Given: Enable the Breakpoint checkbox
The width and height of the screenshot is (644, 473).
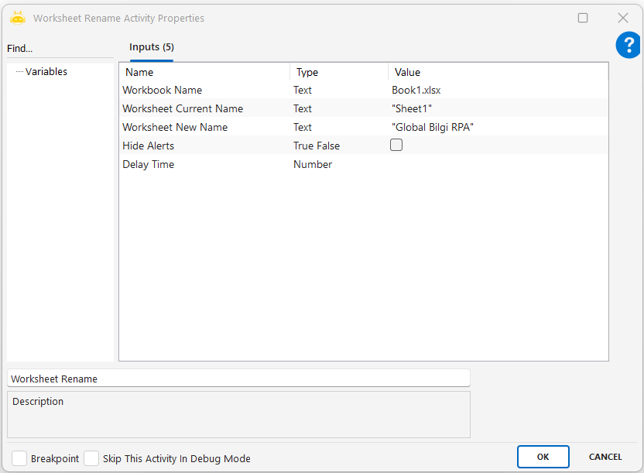Looking at the screenshot, I should tap(19, 458).
